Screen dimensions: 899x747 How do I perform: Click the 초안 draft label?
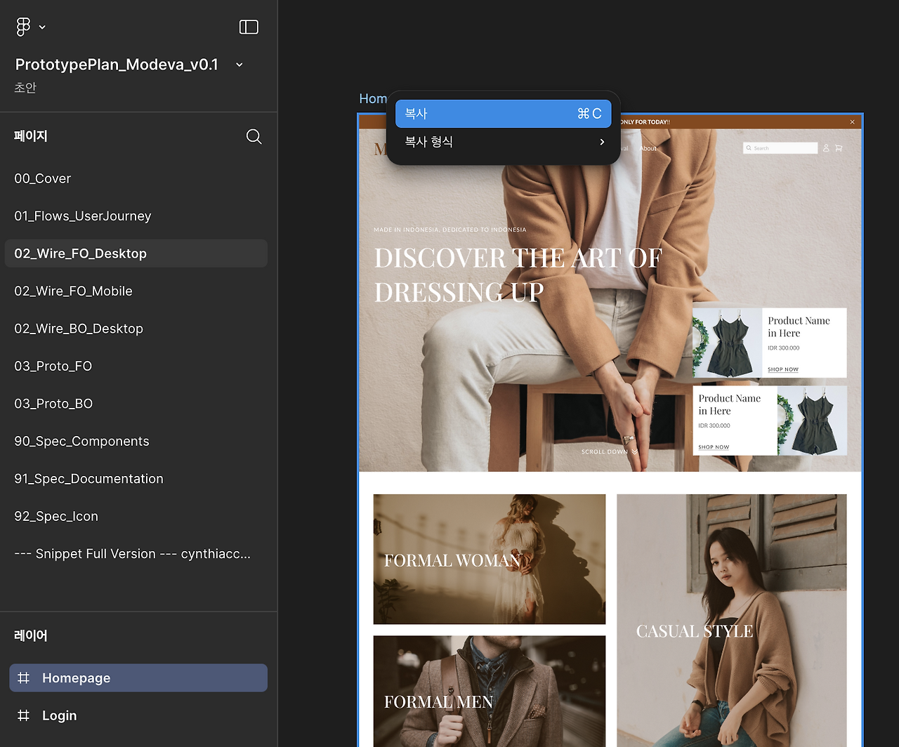(x=25, y=88)
